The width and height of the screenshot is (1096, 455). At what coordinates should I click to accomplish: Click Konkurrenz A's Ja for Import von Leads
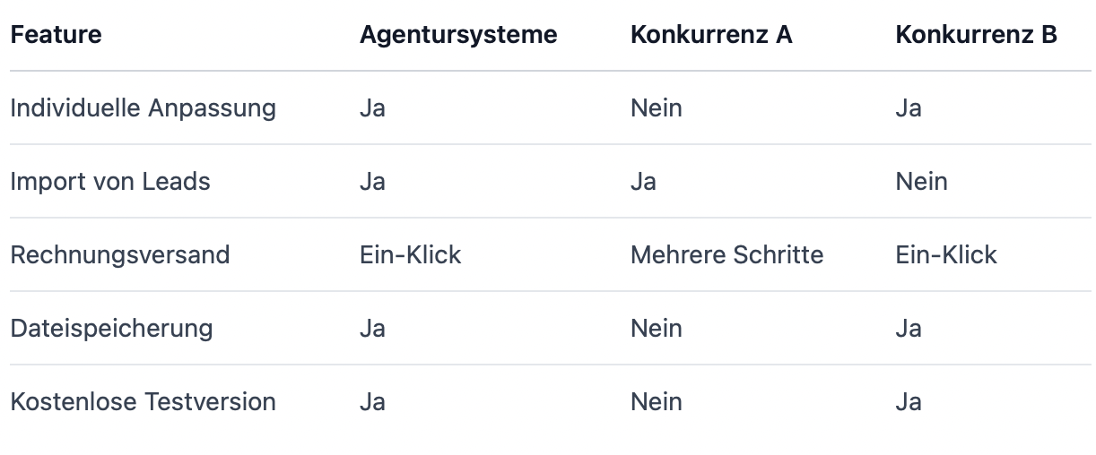643,182
